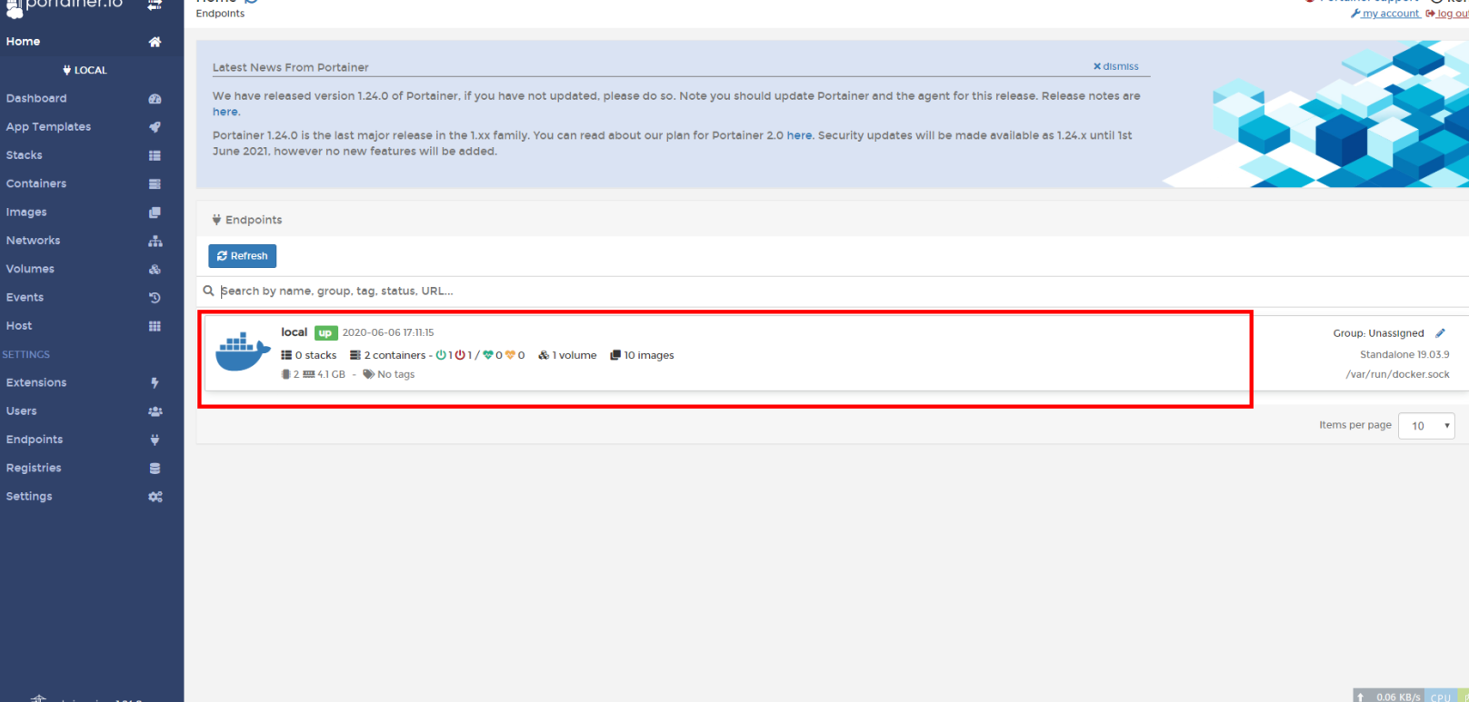Click the green running containers power icon

[441, 355]
